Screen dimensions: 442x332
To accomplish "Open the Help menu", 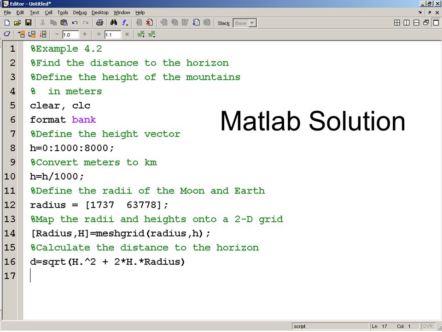I will (x=140, y=12).
